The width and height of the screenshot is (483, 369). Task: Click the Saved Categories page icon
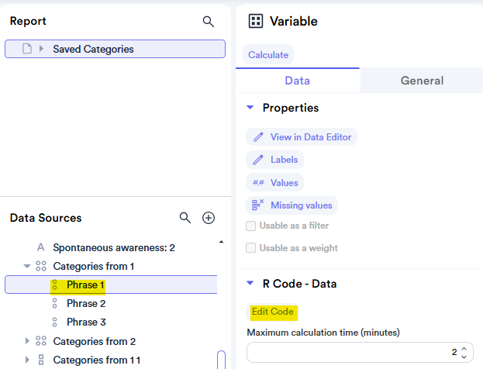coord(27,49)
